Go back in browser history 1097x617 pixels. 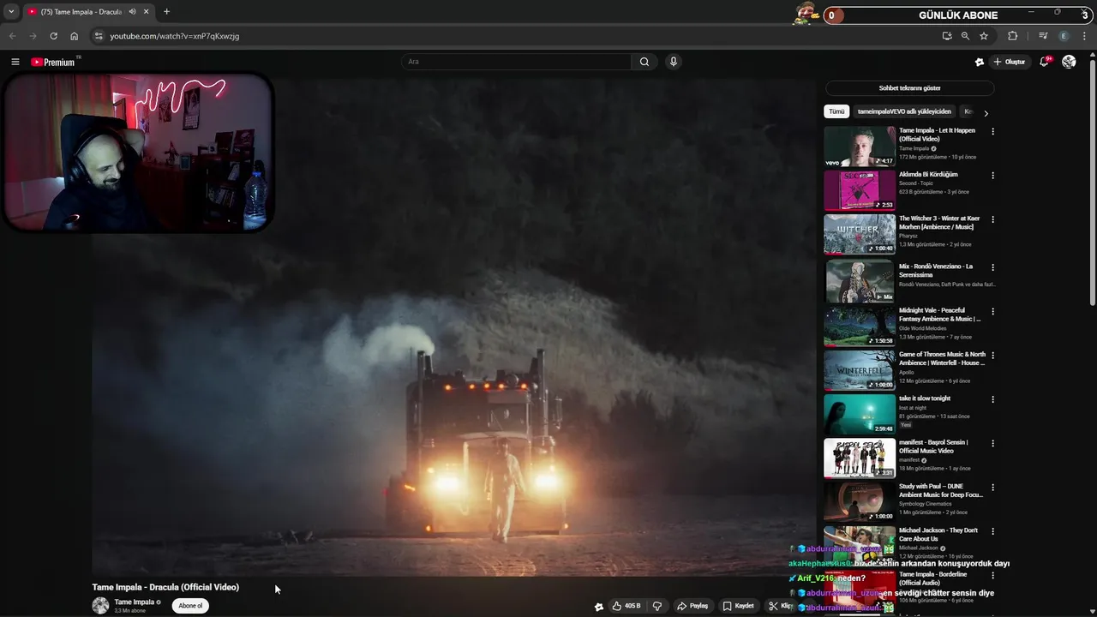click(12, 36)
